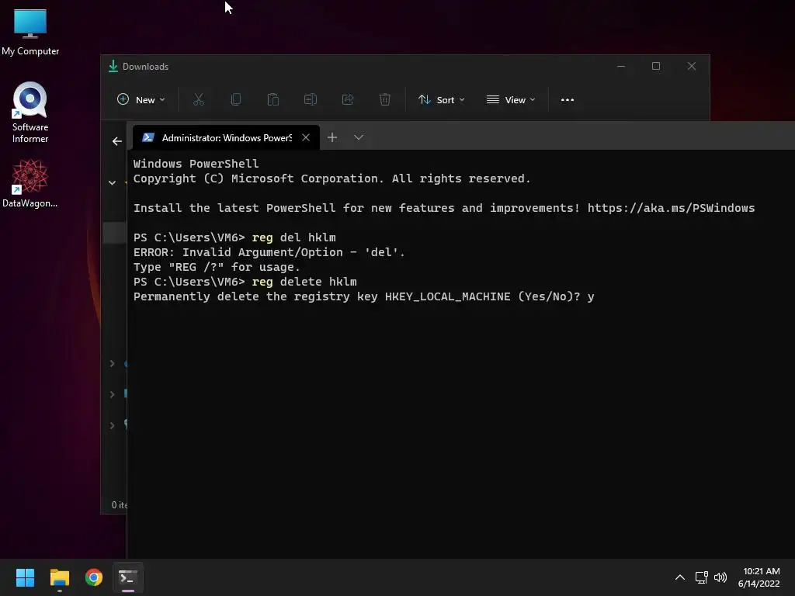The image size is (795, 596).
Task: Expand the first collapsed navigation tree chevron
Action: point(112,363)
